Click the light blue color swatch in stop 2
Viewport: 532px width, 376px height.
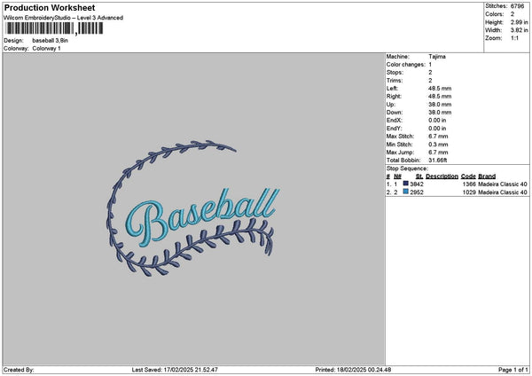pos(406,192)
